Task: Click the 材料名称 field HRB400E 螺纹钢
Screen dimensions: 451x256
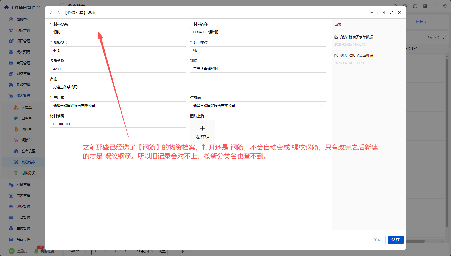Action: [258, 32]
